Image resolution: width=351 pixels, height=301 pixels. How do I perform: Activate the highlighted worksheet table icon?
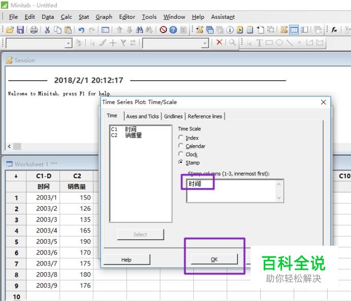point(294,30)
